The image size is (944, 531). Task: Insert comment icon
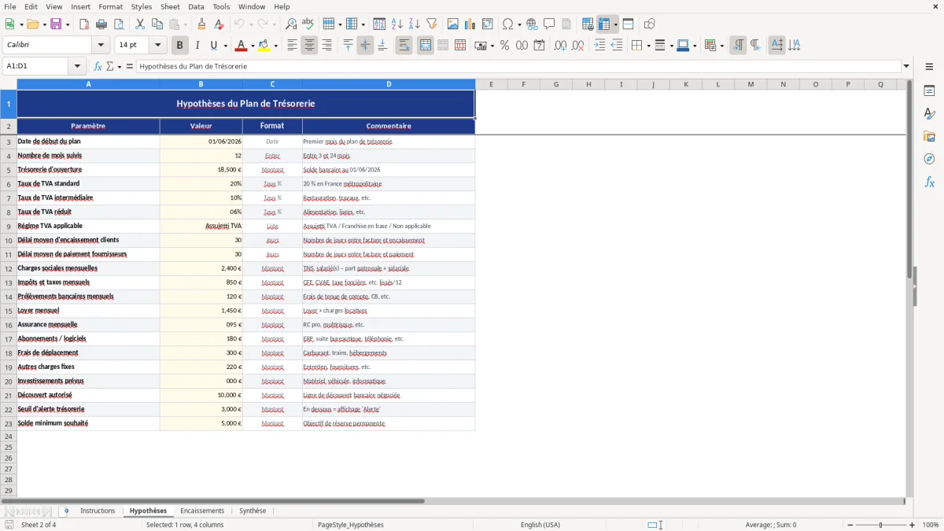[x=550, y=24]
